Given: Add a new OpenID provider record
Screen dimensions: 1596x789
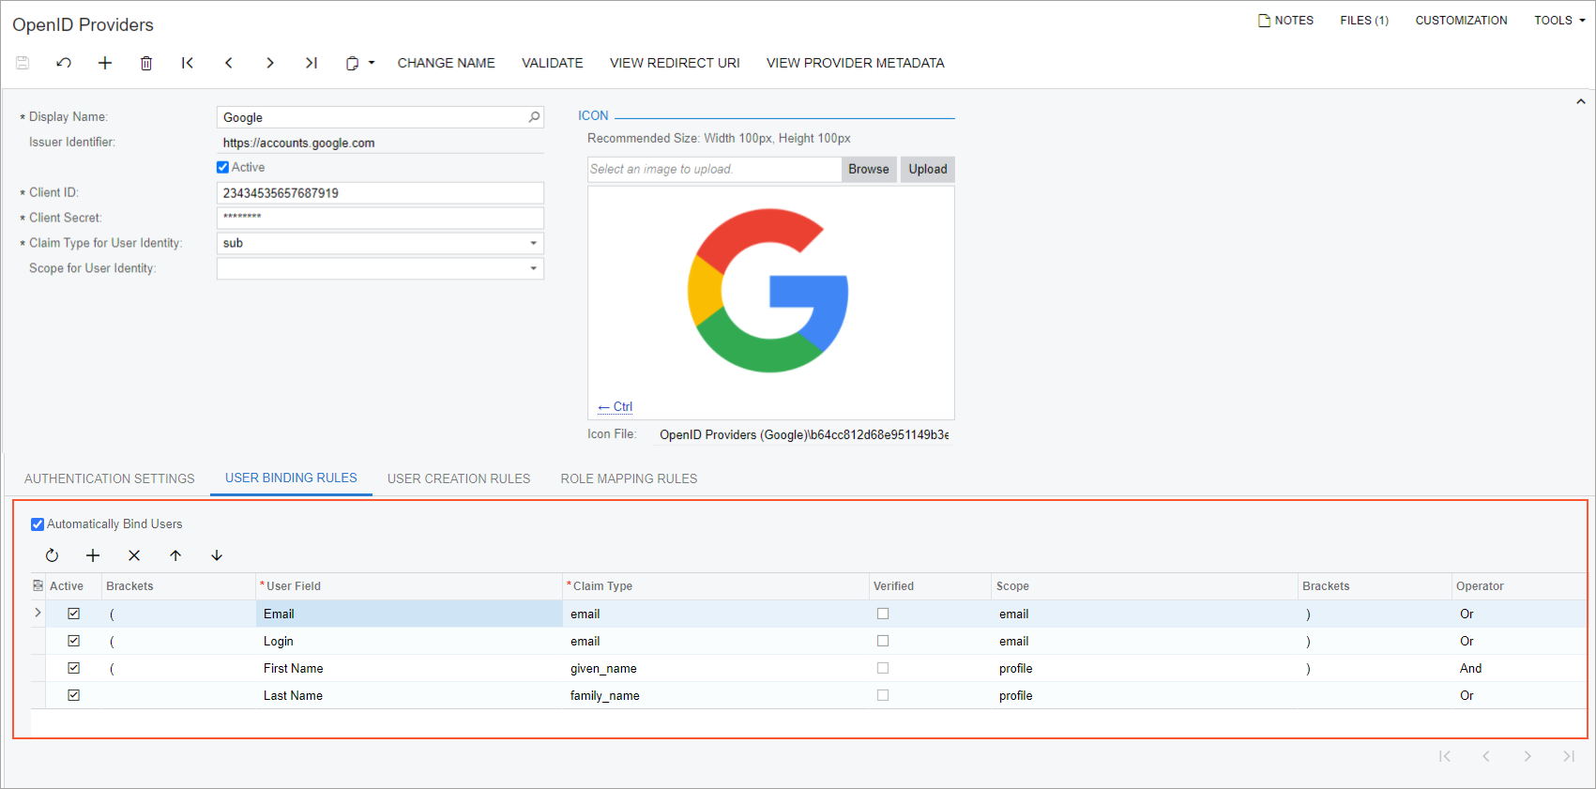Looking at the screenshot, I should tap(105, 63).
